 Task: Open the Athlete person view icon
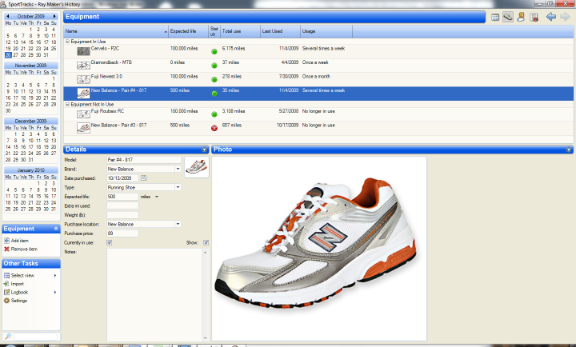pos(521,17)
